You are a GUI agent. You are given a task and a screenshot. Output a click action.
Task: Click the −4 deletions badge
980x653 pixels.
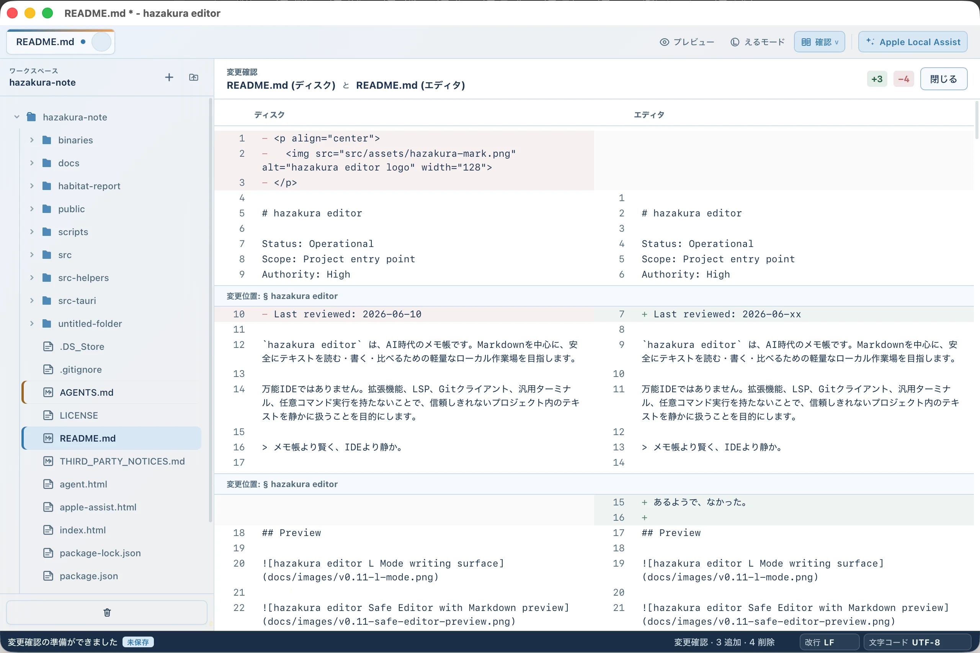click(x=903, y=79)
